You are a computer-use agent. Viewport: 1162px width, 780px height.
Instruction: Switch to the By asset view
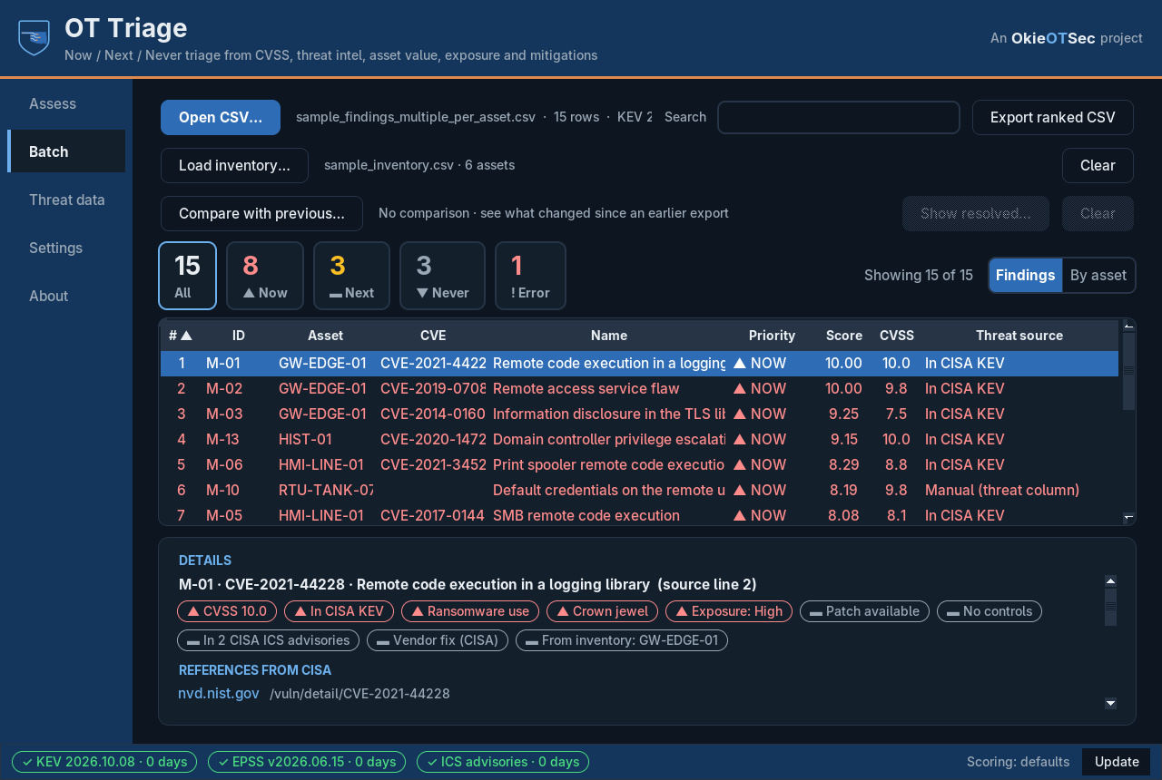1098,275
